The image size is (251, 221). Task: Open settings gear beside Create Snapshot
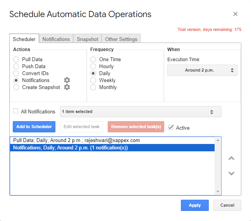click(x=67, y=87)
